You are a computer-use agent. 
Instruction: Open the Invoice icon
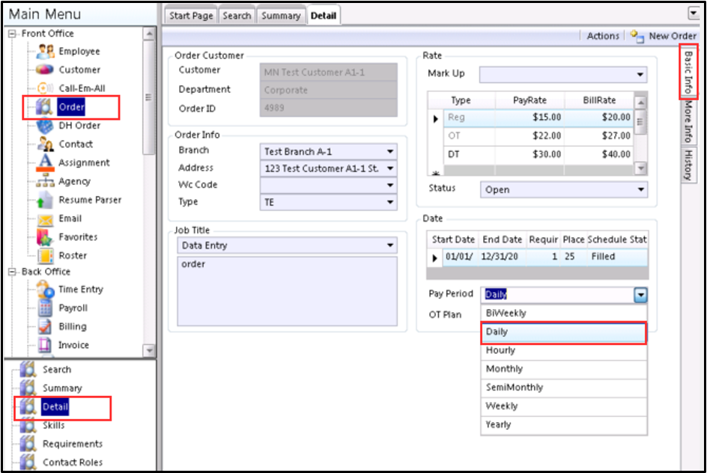coord(45,345)
